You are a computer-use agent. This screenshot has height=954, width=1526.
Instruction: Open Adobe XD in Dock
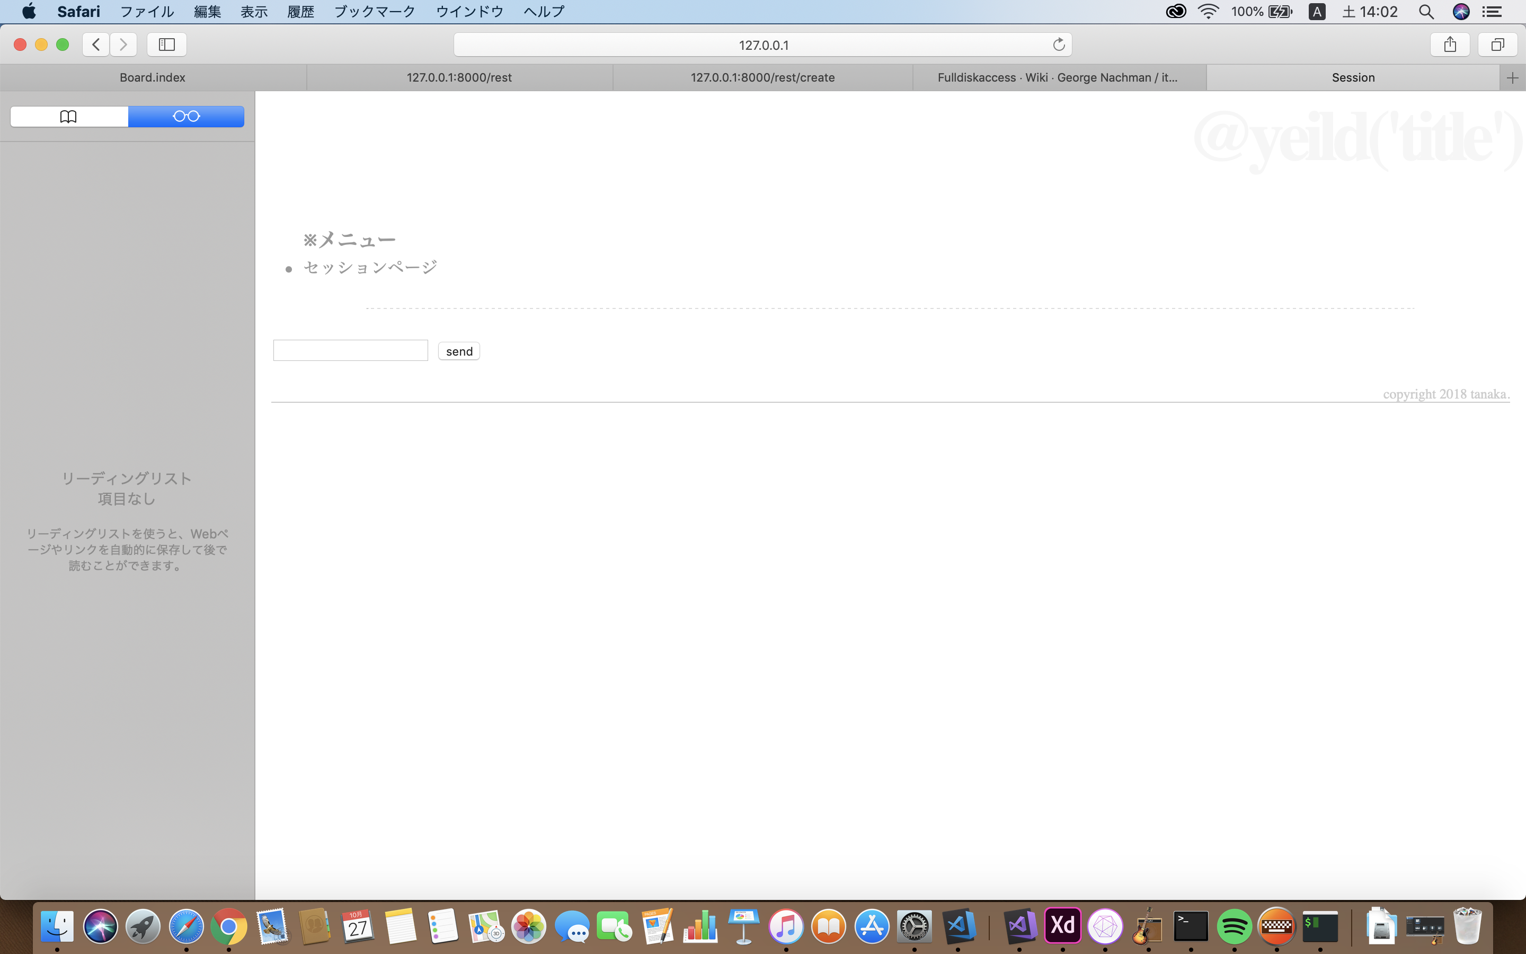pyautogui.click(x=1062, y=926)
